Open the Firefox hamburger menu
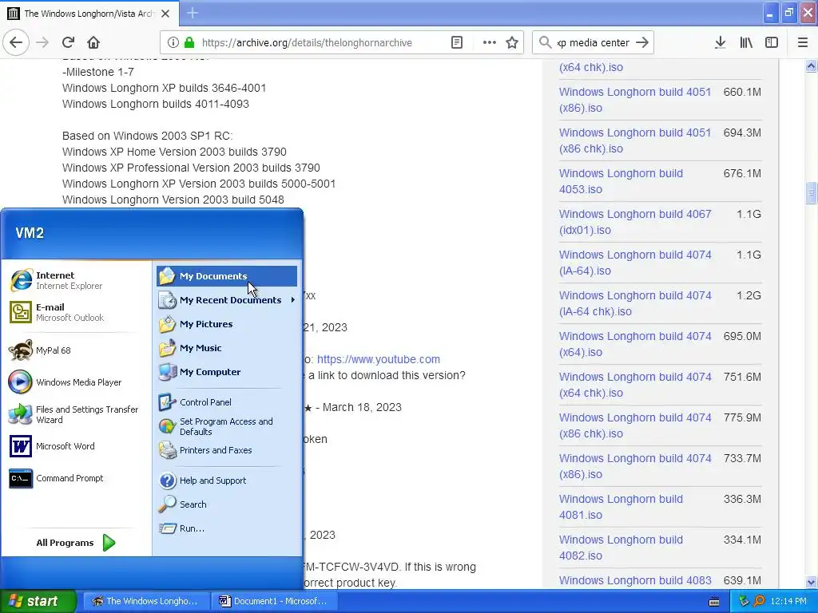The height and width of the screenshot is (613, 818). pyautogui.click(x=803, y=43)
